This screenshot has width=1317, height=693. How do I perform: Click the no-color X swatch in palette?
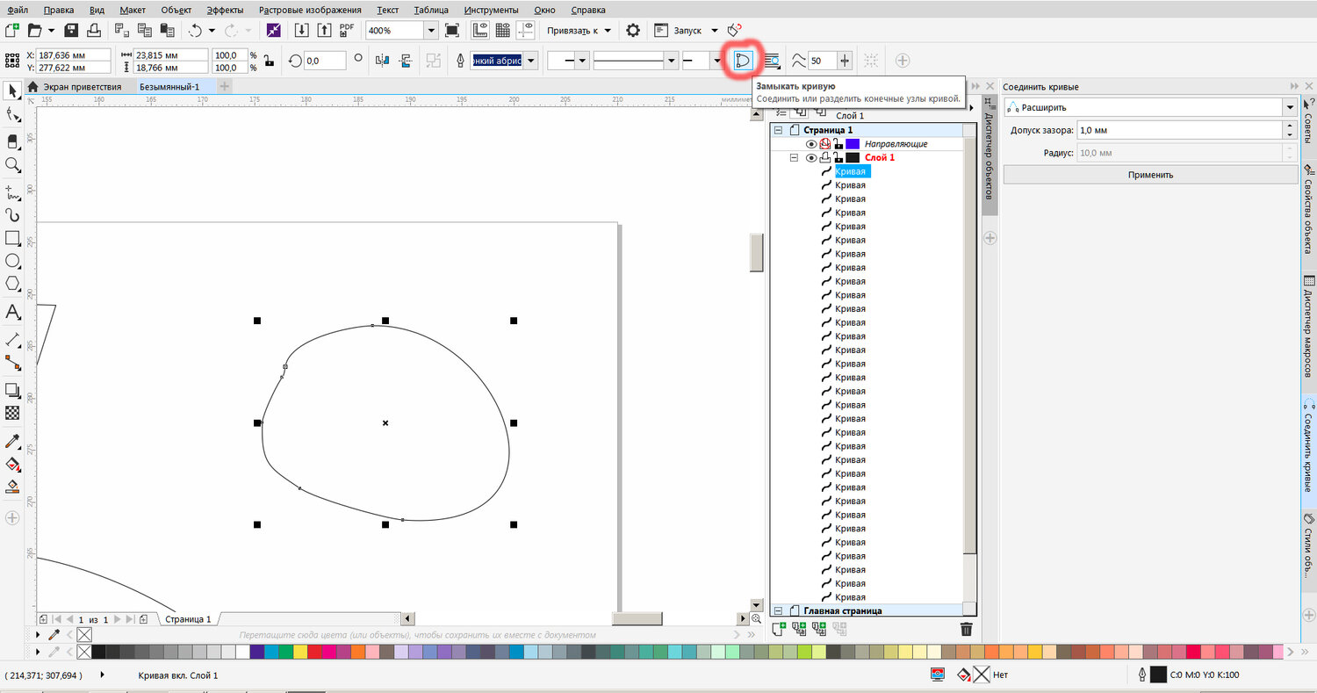click(x=84, y=652)
